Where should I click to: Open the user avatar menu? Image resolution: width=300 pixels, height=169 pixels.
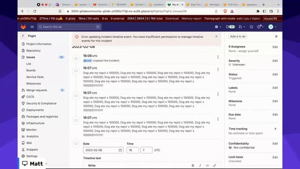272,27
